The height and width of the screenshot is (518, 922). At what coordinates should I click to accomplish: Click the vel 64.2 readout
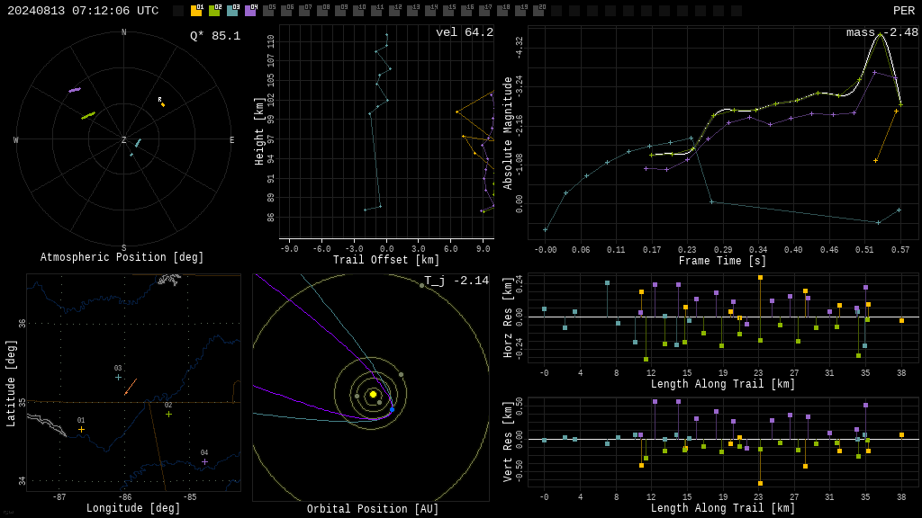(x=465, y=32)
